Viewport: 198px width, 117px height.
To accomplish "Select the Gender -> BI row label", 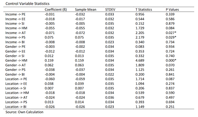I will 15,74.
